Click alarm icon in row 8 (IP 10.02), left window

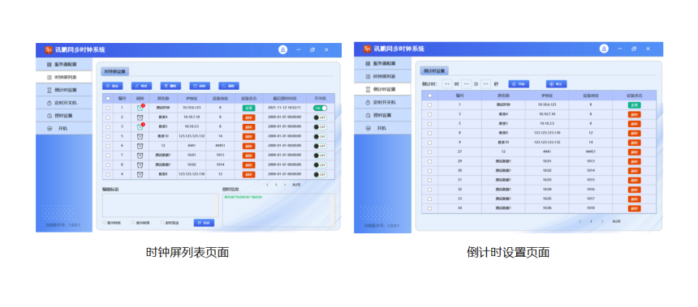(x=140, y=164)
